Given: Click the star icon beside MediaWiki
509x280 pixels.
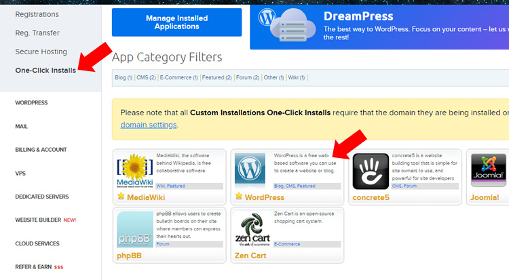Looking at the screenshot, I should (121, 196).
